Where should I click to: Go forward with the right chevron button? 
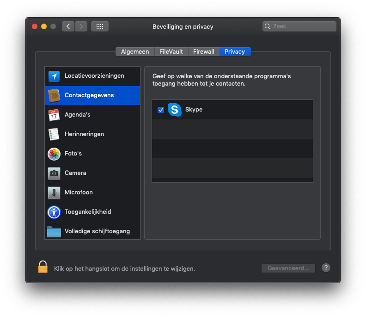[x=81, y=26]
